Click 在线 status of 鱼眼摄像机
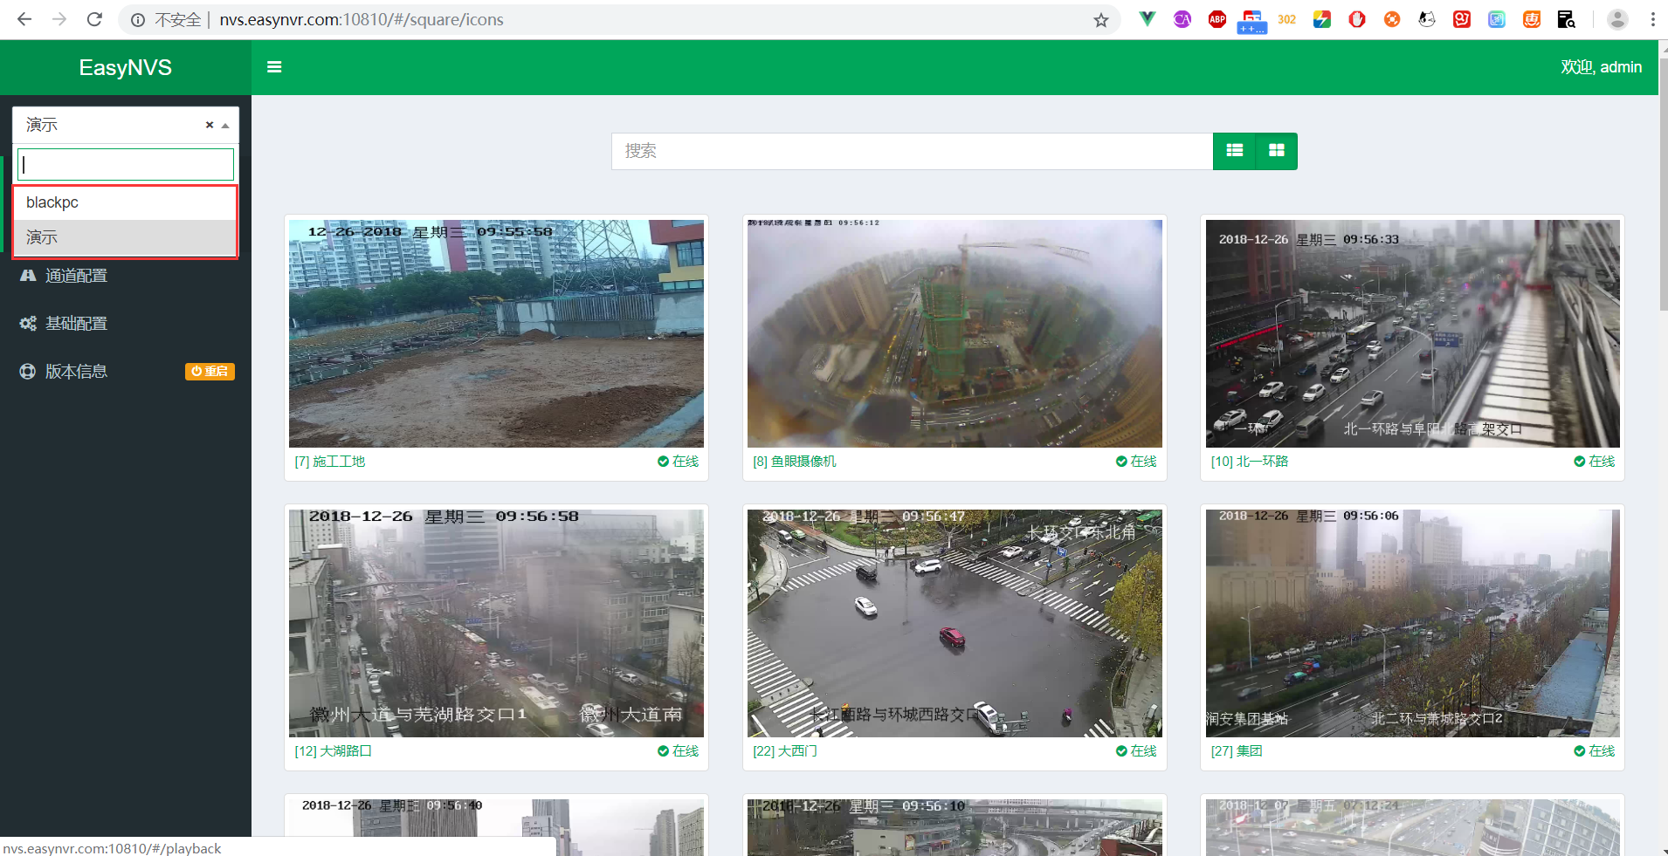Viewport: 1668px width, 856px height. 1136,462
